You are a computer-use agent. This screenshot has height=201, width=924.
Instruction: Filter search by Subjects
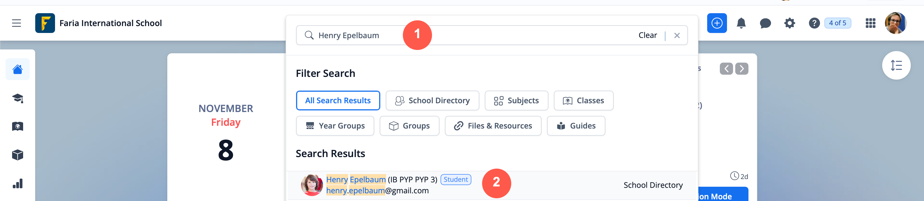516,101
